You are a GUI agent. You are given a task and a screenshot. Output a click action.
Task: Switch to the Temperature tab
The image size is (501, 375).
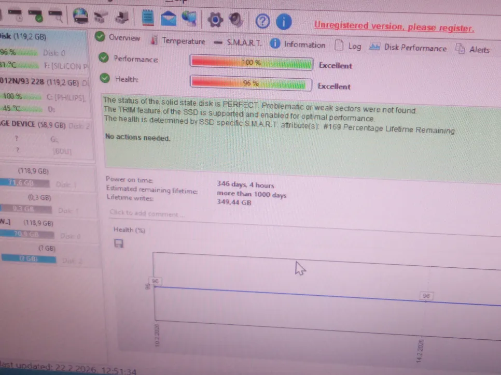(x=178, y=41)
